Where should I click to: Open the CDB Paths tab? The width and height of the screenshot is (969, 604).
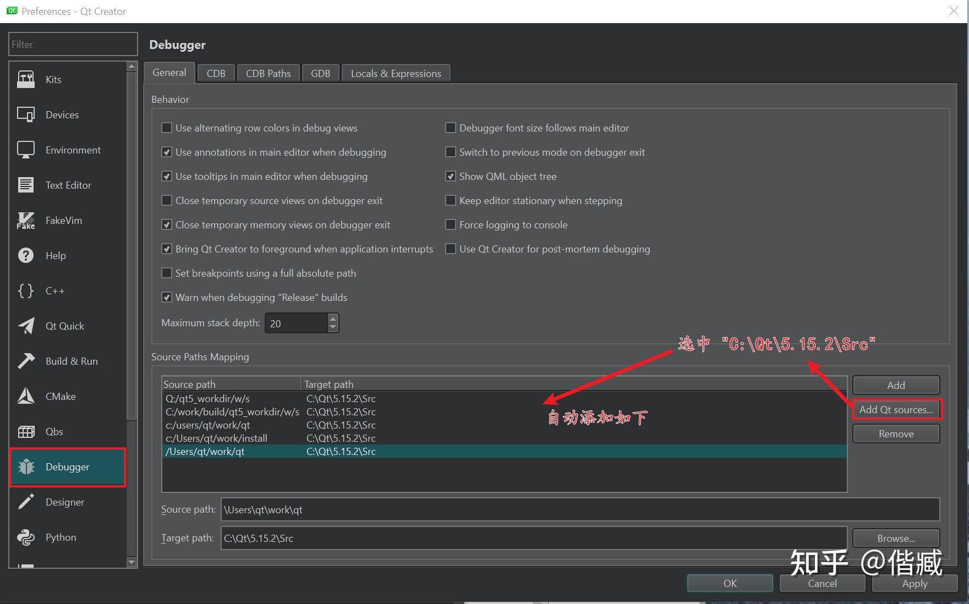coord(269,74)
